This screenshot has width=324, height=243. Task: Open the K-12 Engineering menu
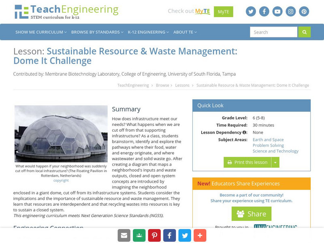pos(147,32)
